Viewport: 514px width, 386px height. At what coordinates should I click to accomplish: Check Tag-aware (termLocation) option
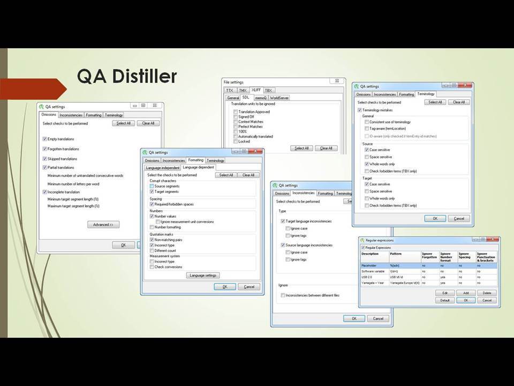pyautogui.click(x=367, y=129)
